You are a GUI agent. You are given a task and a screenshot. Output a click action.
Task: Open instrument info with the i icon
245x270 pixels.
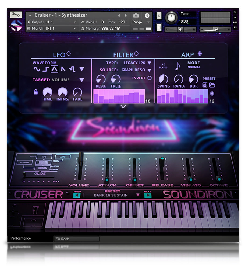click(147, 15)
